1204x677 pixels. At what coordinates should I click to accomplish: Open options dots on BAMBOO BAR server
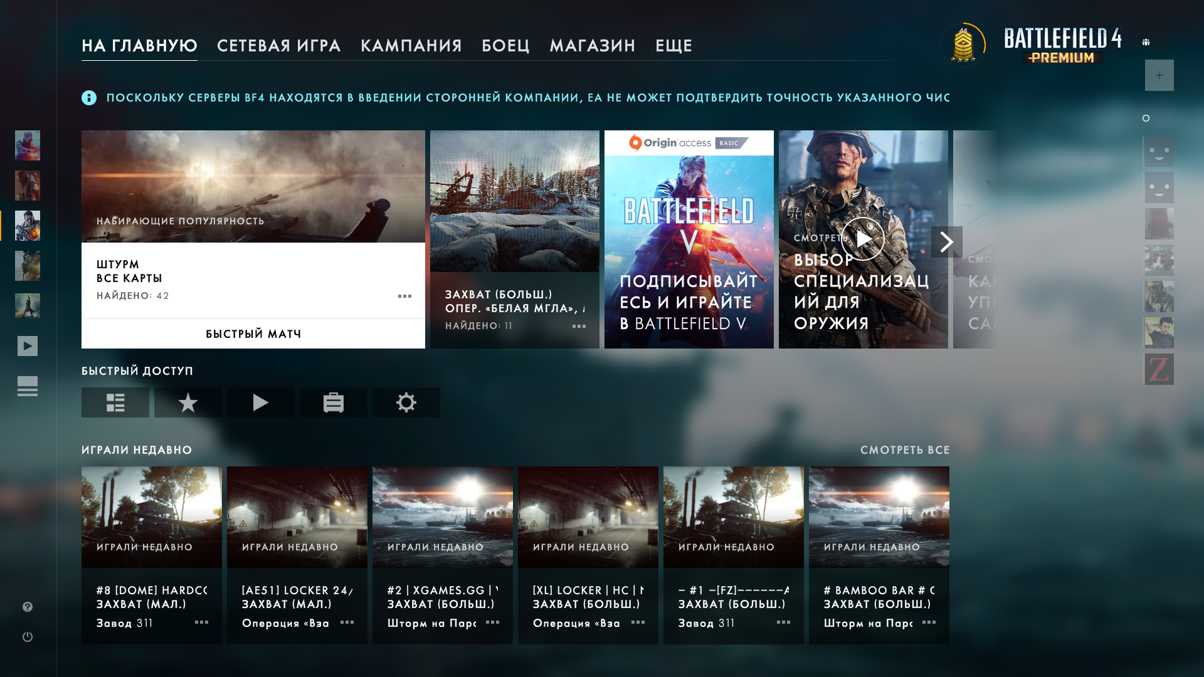tap(929, 622)
